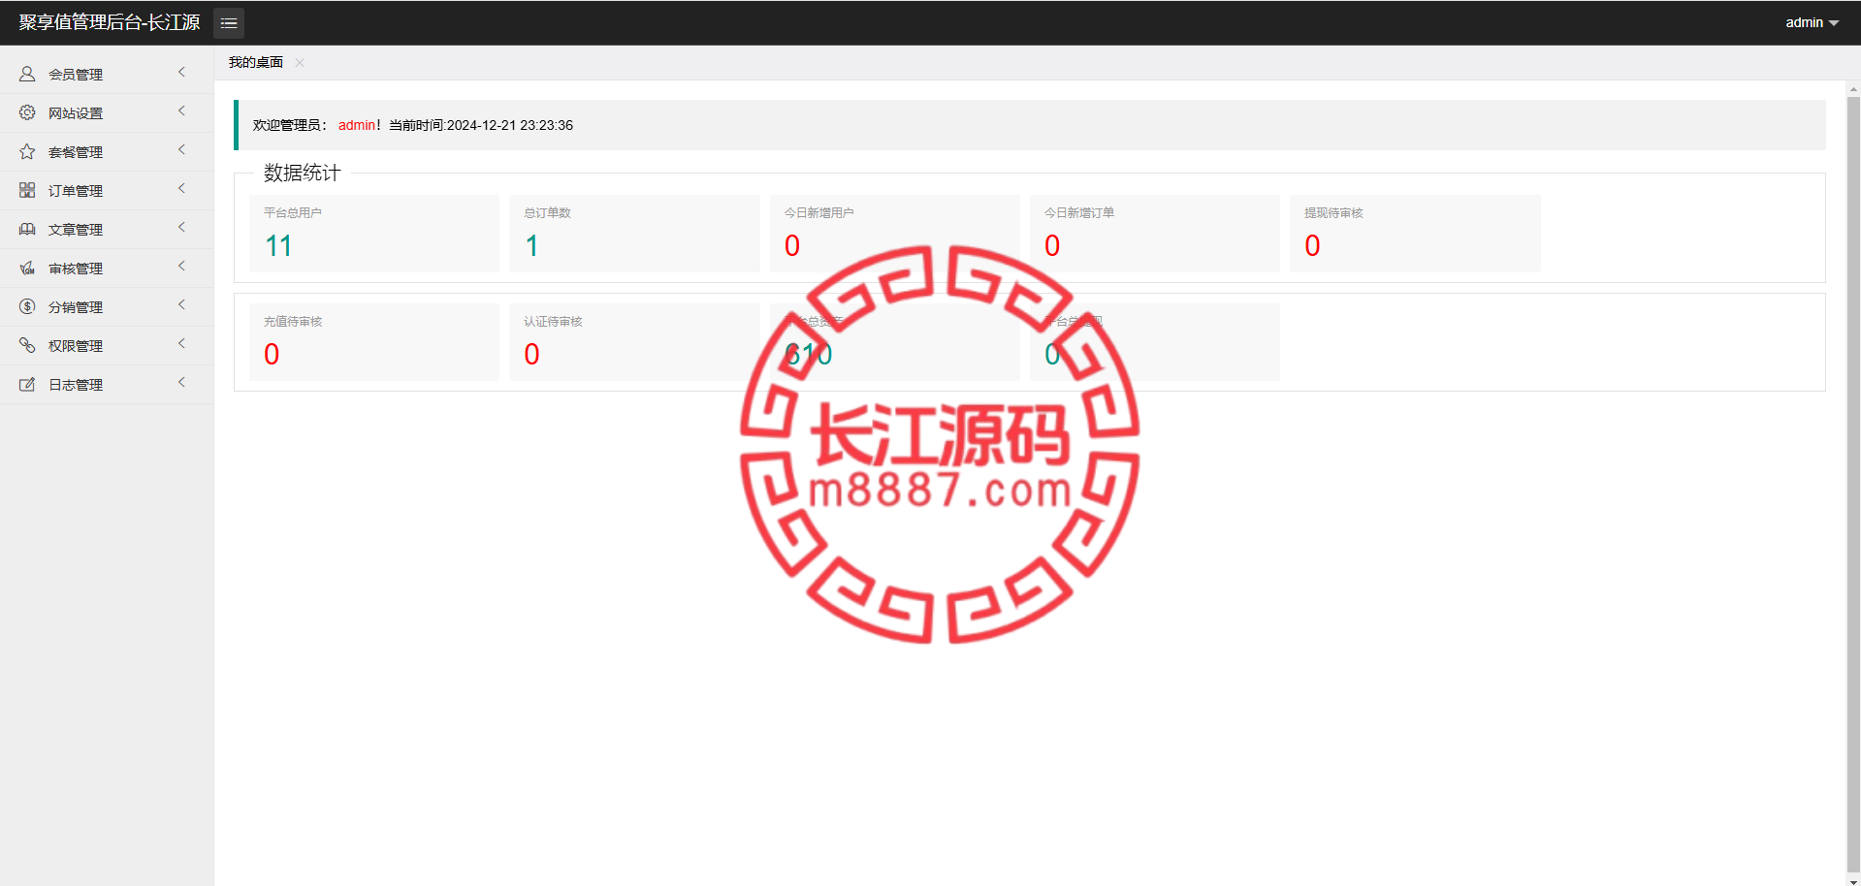Image resolution: width=1861 pixels, height=886 pixels.
Task: Open the 审核管理 menu item
Action: 107,268
